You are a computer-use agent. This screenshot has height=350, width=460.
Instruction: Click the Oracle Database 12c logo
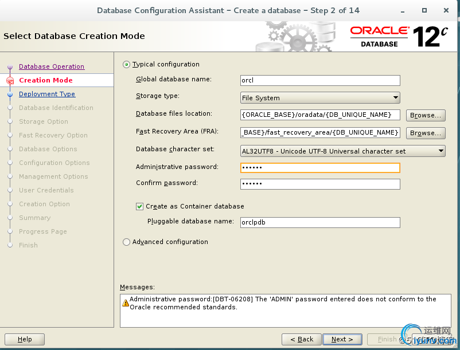pos(399,37)
